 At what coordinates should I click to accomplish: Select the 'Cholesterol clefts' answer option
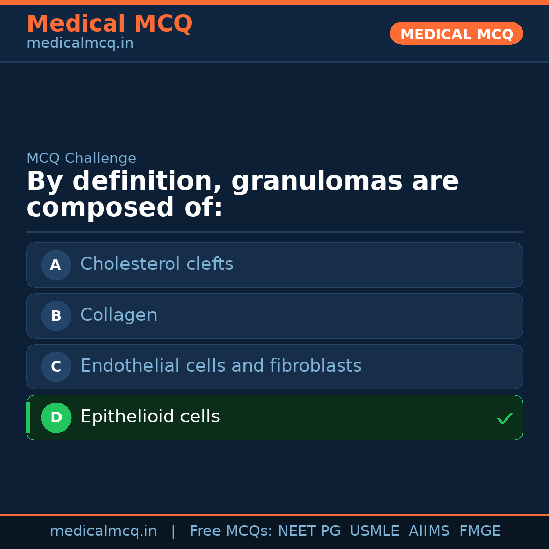point(157,264)
